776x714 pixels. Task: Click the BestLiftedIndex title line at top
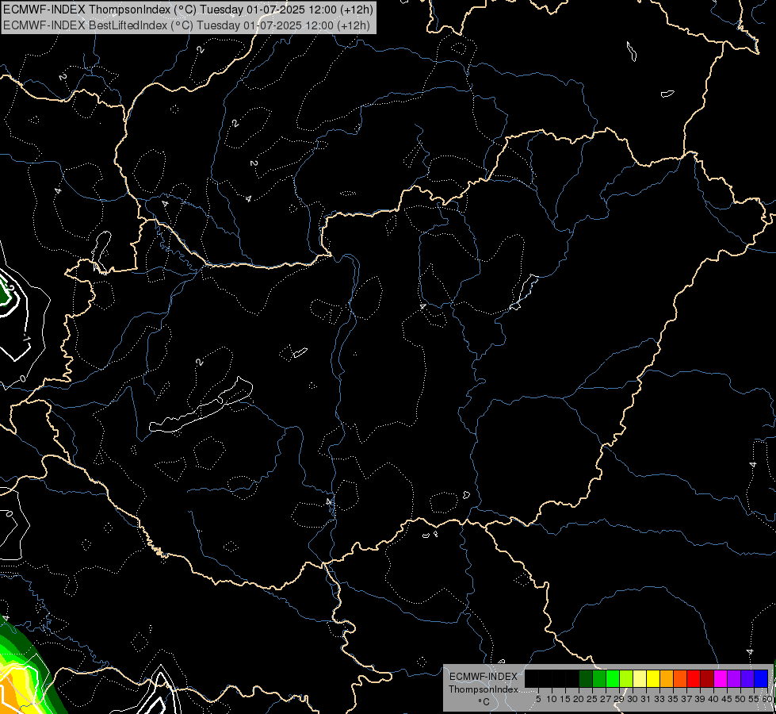pyautogui.click(x=186, y=25)
